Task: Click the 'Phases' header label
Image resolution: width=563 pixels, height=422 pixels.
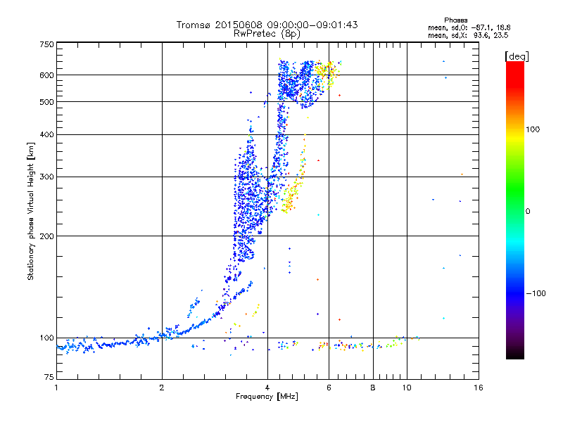Action: tap(455, 20)
